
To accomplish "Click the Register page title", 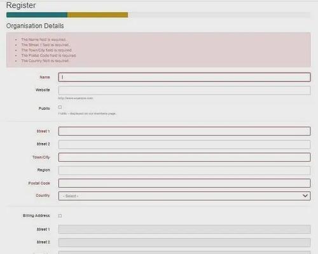I will [21, 6].
